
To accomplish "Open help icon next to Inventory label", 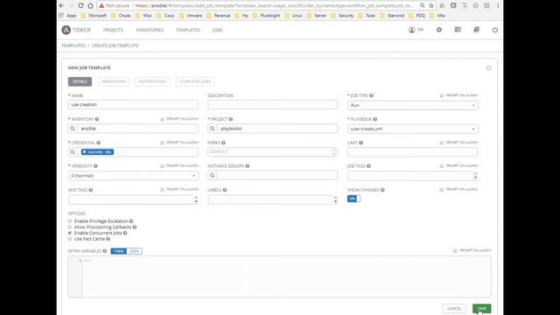I will pos(97,119).
